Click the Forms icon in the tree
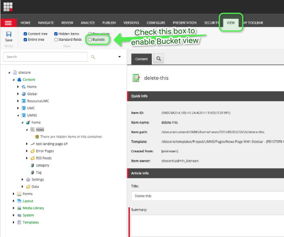 [19, 194]
